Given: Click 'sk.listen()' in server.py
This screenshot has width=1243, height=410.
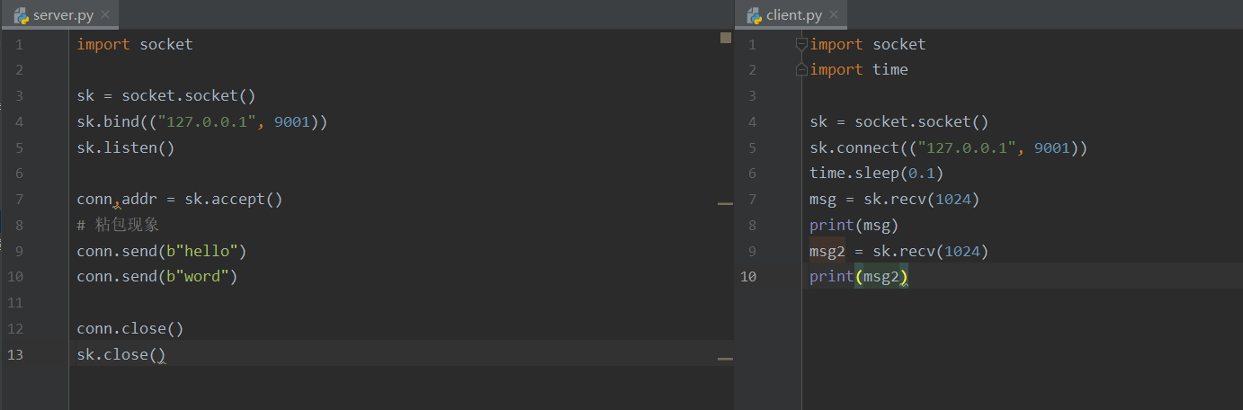Looking at the screenshot, I should click(126, 147).
